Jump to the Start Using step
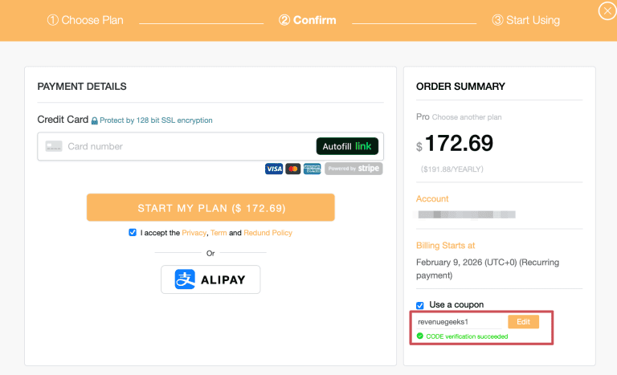 click(x=525, y=20)
